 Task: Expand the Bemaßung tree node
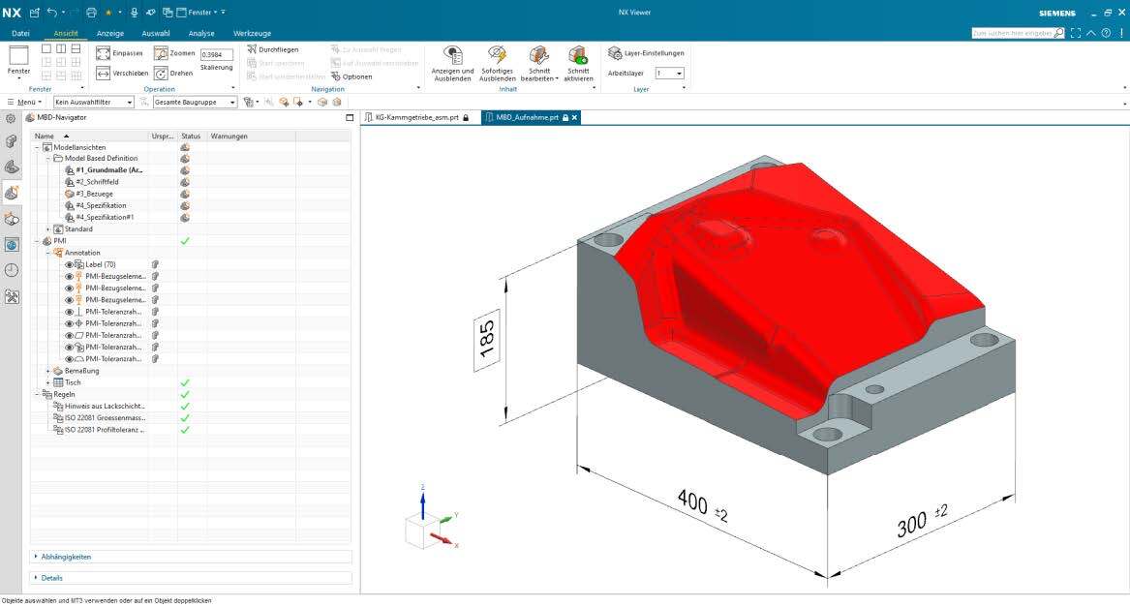[46, 370]
